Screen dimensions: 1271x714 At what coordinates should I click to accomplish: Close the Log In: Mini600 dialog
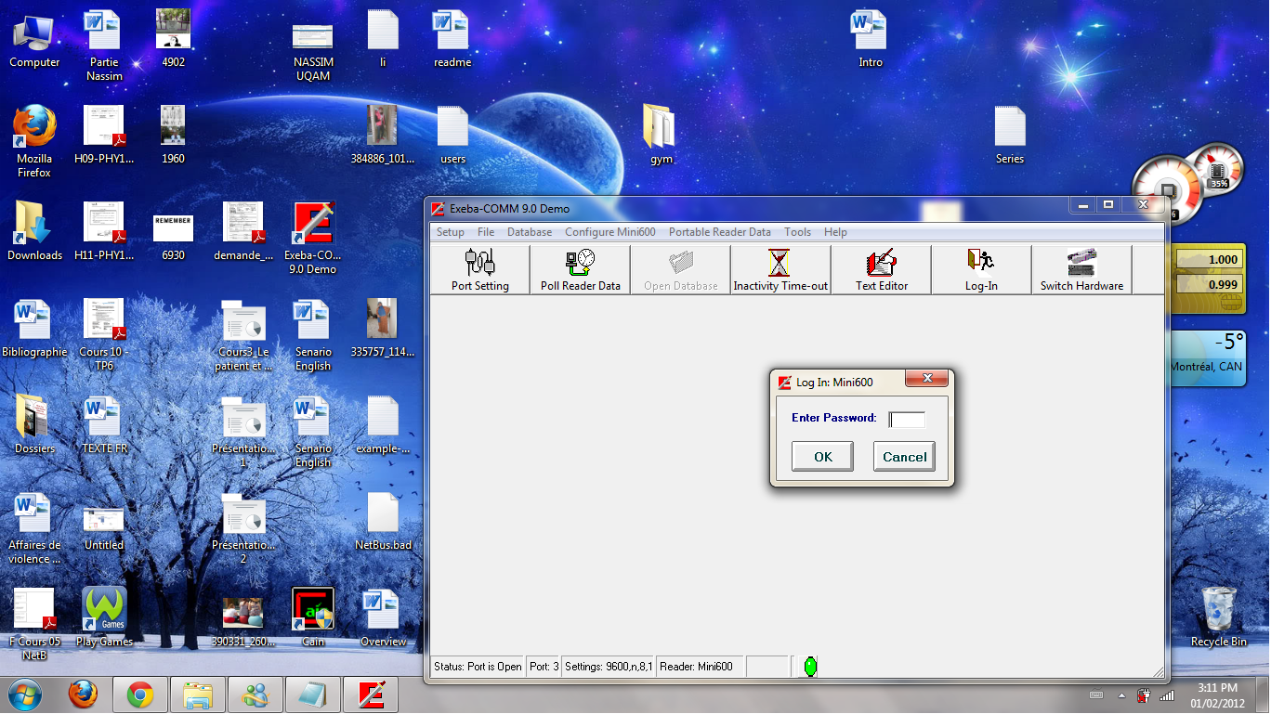925,379
